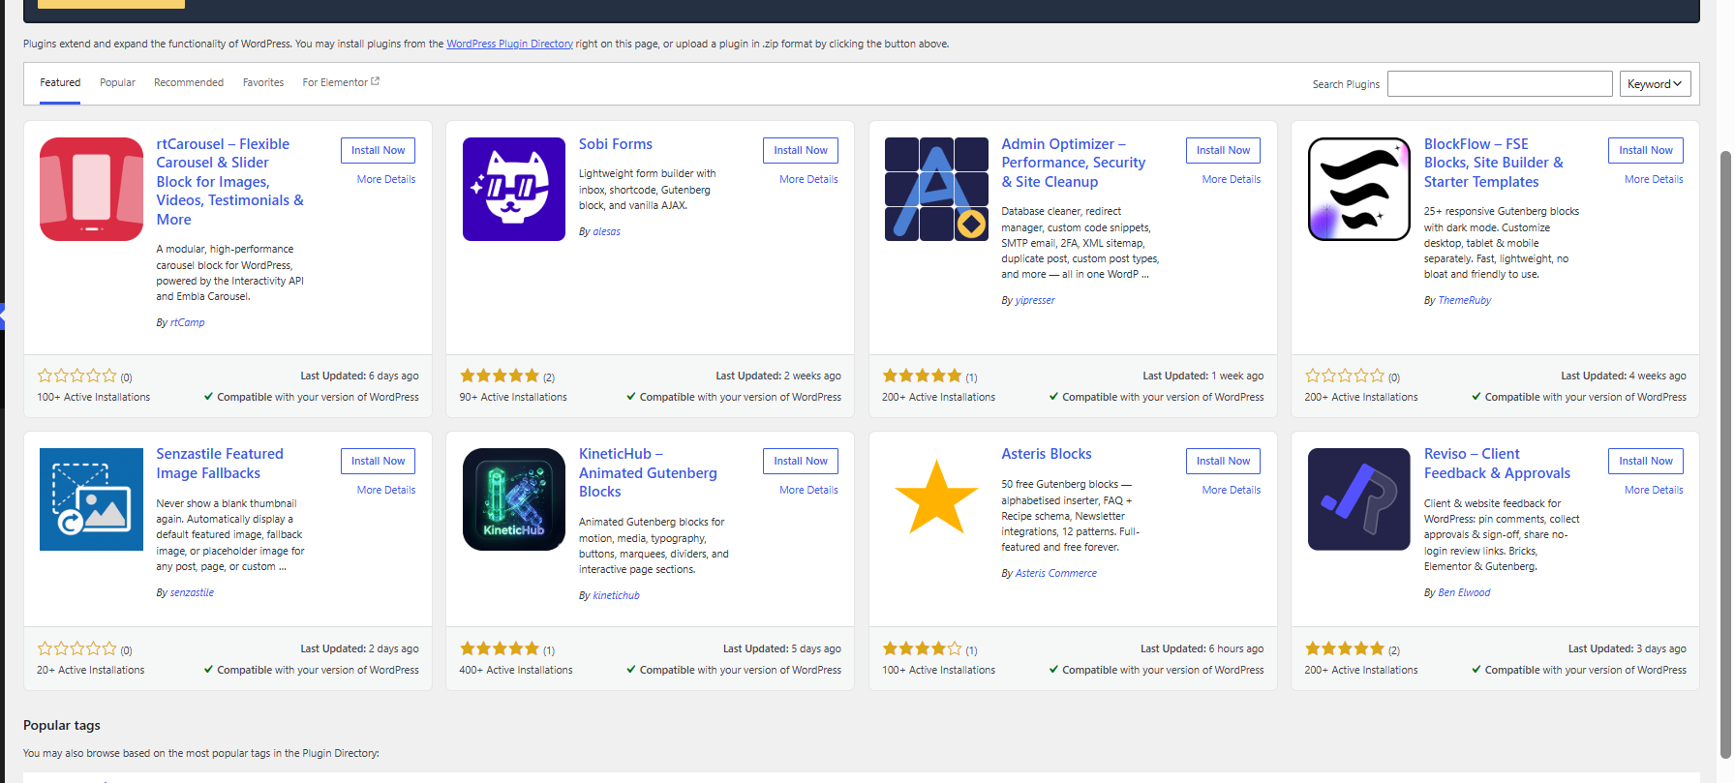Open the Favorites tab

[x=263, y=83]
